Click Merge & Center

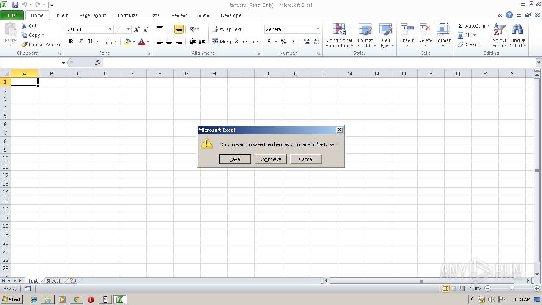point(233,42)
